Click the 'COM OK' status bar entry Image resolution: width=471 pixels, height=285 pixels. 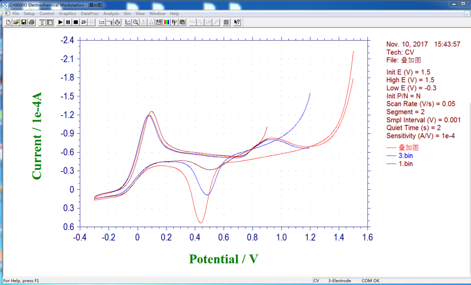tap(371, 281)
